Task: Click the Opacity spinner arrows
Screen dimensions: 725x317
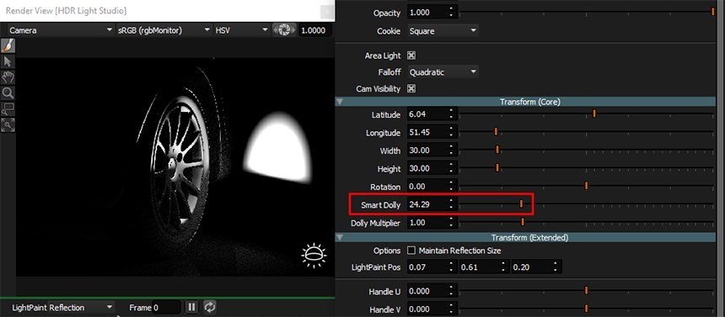Action: tap(452, 13)
